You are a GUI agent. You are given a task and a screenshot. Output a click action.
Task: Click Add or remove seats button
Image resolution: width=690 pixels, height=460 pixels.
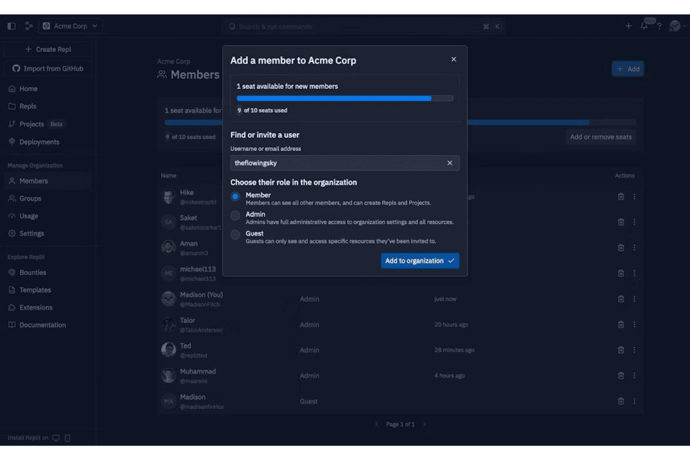(x=601, y=137)
